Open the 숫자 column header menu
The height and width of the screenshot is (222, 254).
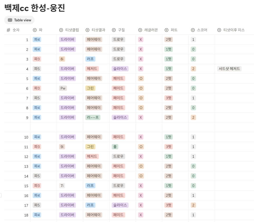tap(17, 30)
